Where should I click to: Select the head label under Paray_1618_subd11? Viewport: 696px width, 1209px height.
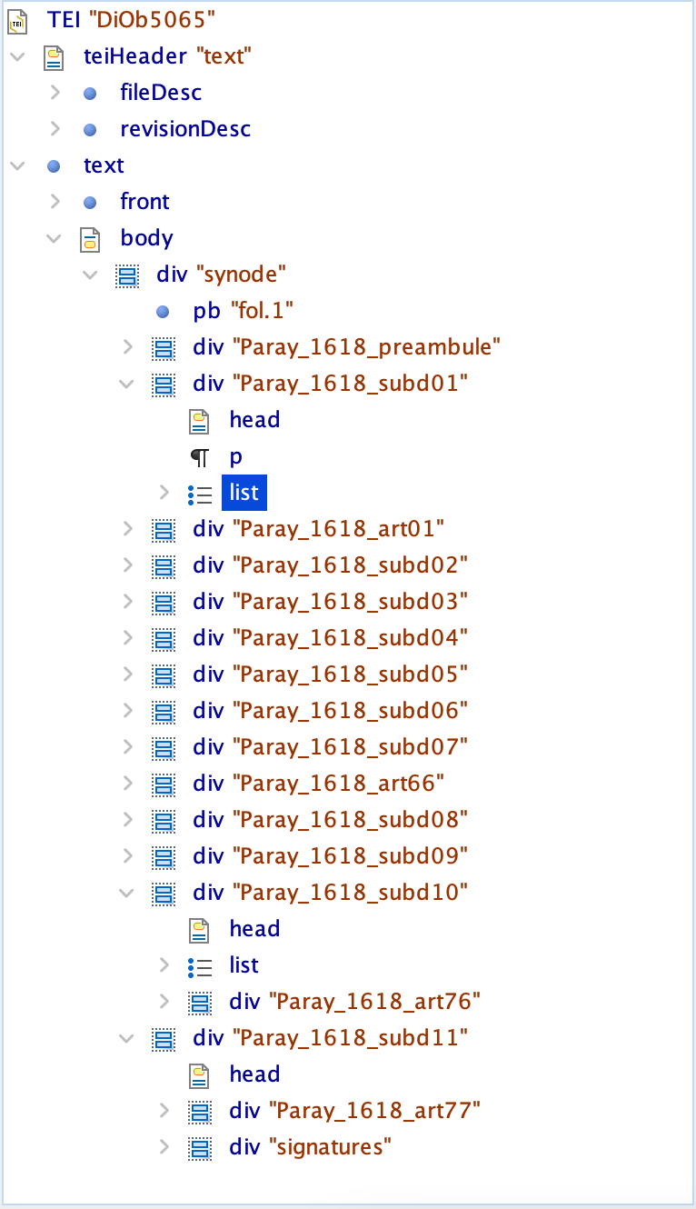point(254,1074)
